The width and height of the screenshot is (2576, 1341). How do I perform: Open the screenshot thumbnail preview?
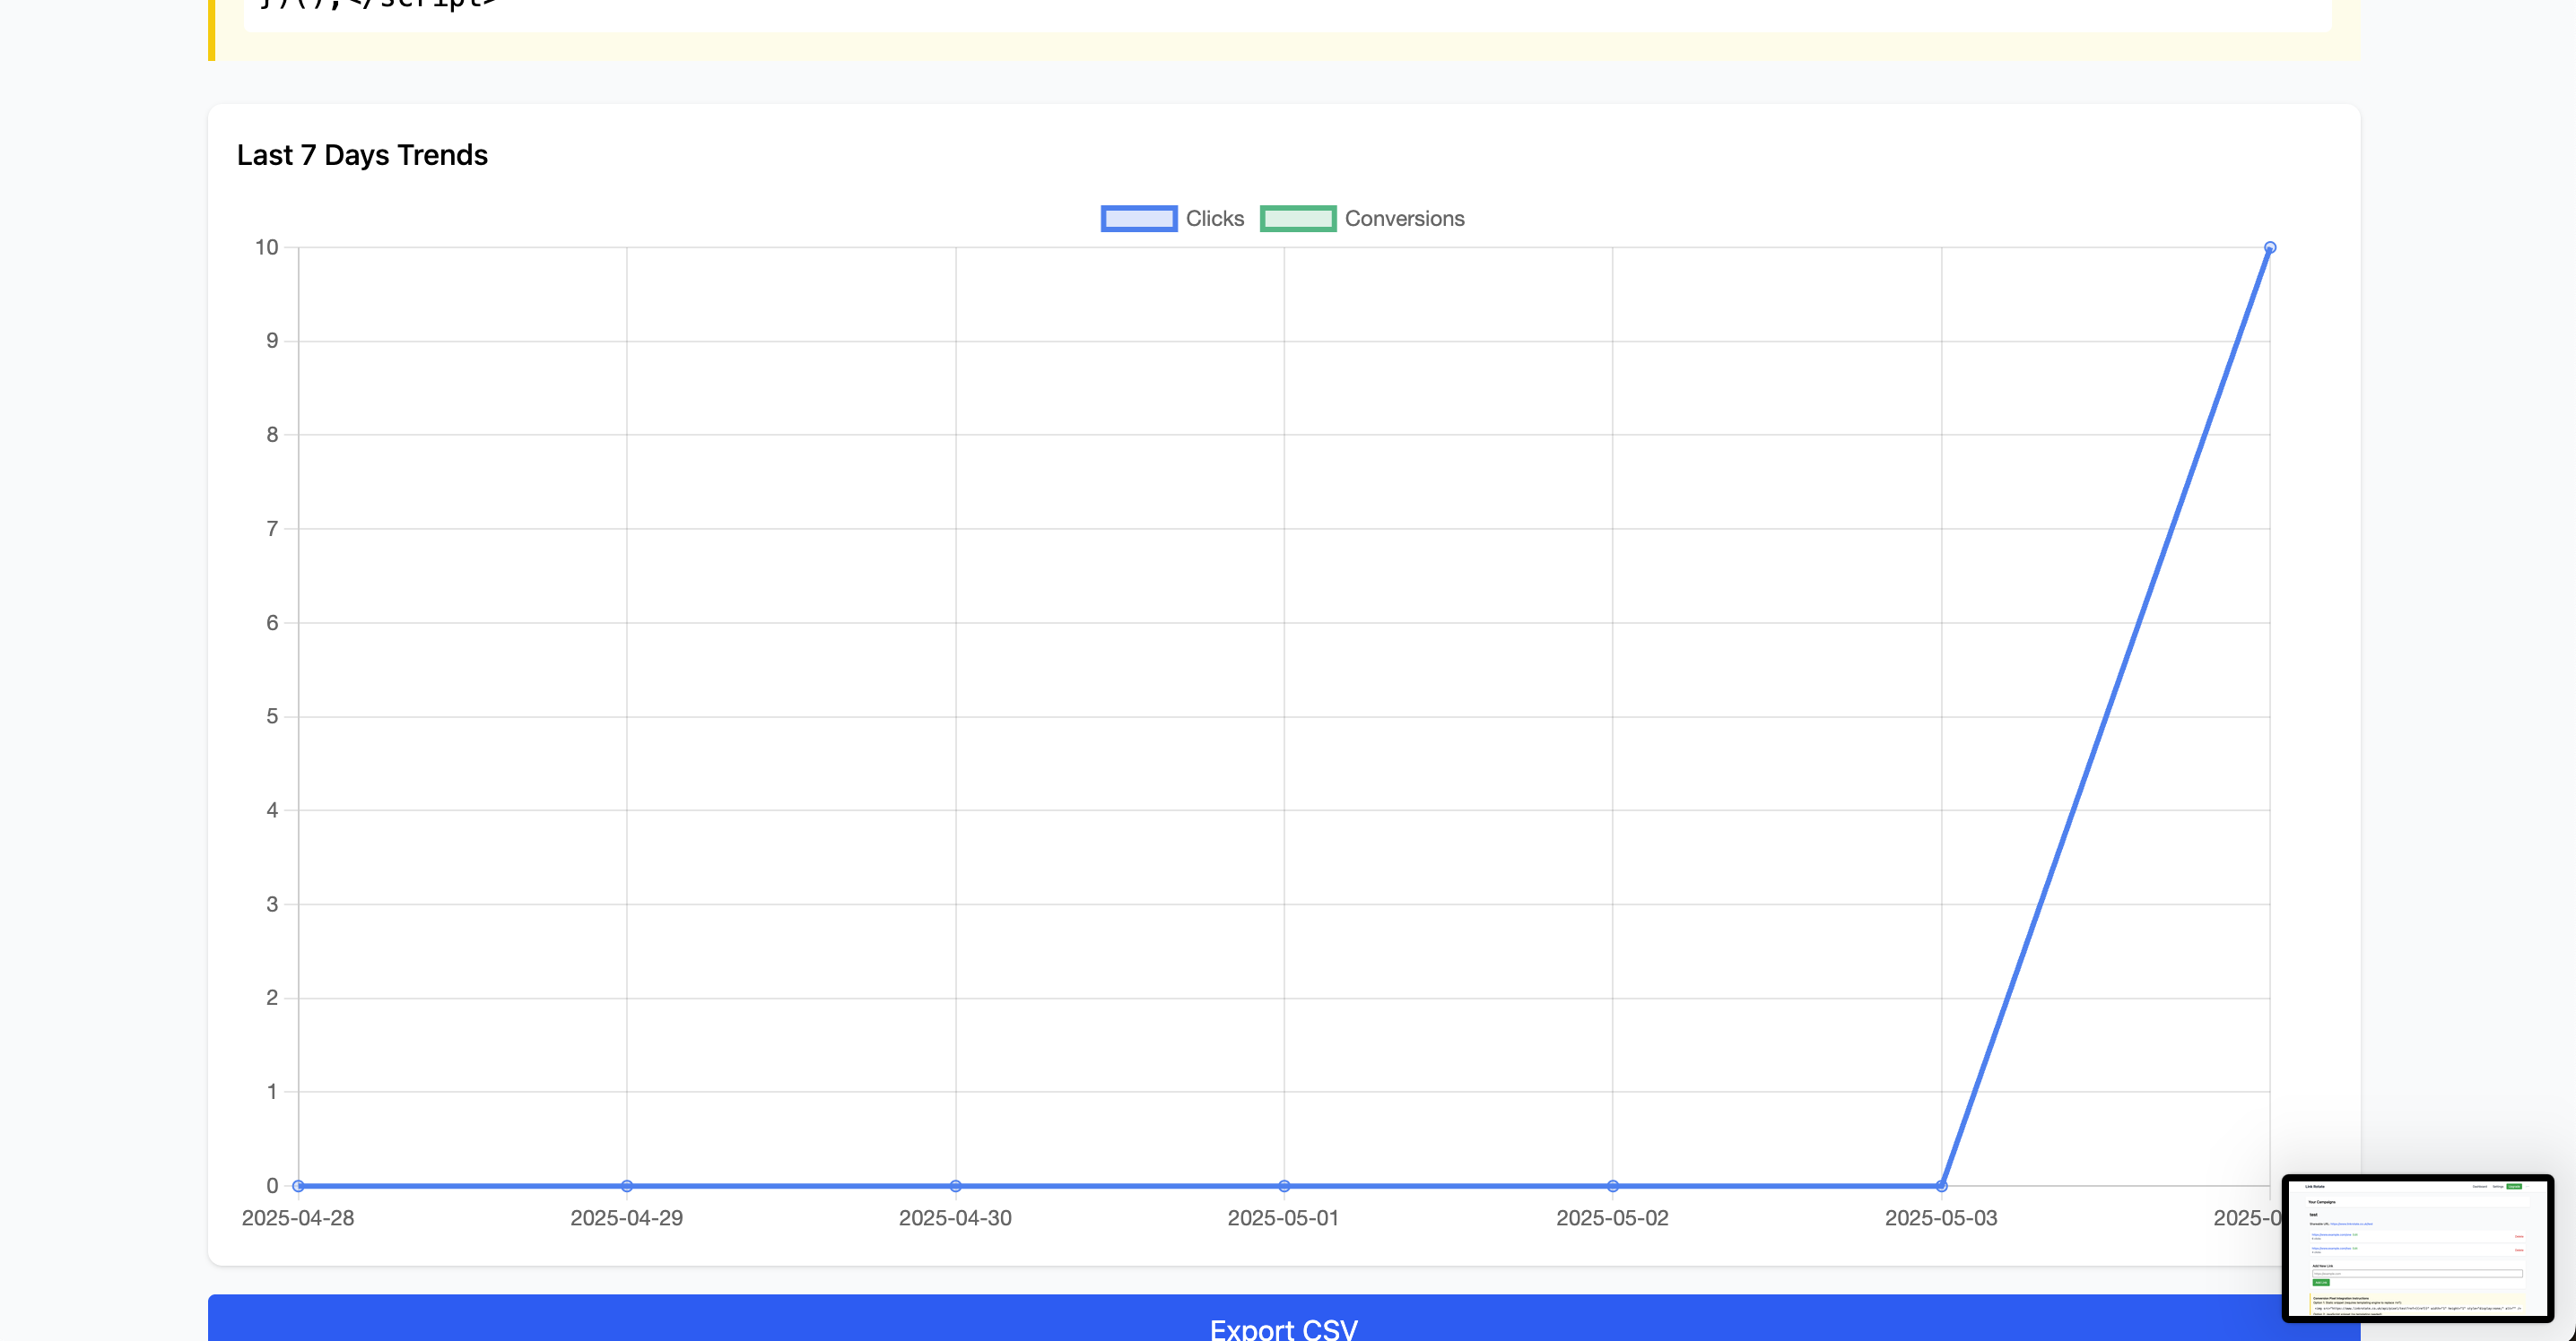click(x=2416, y=1247)
